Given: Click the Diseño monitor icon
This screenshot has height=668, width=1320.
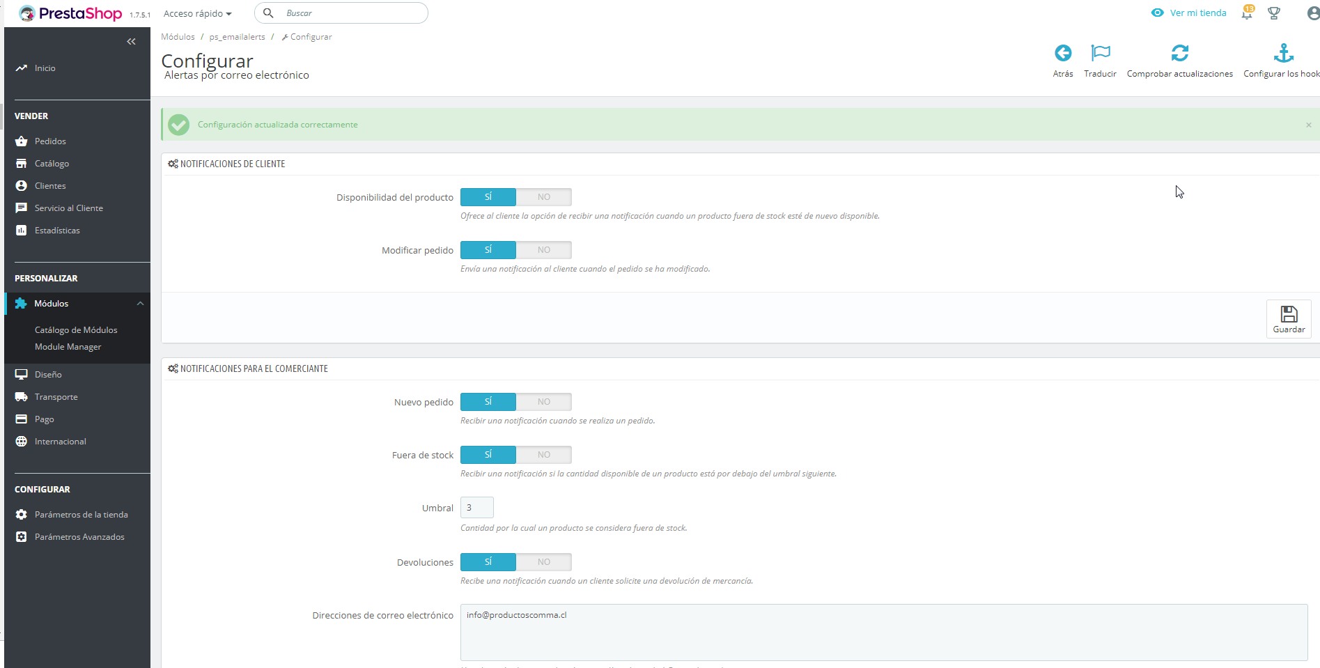Looking at the screenshot, I should point(21,374).
